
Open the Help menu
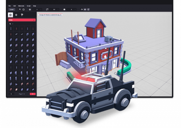pos(35,6)
